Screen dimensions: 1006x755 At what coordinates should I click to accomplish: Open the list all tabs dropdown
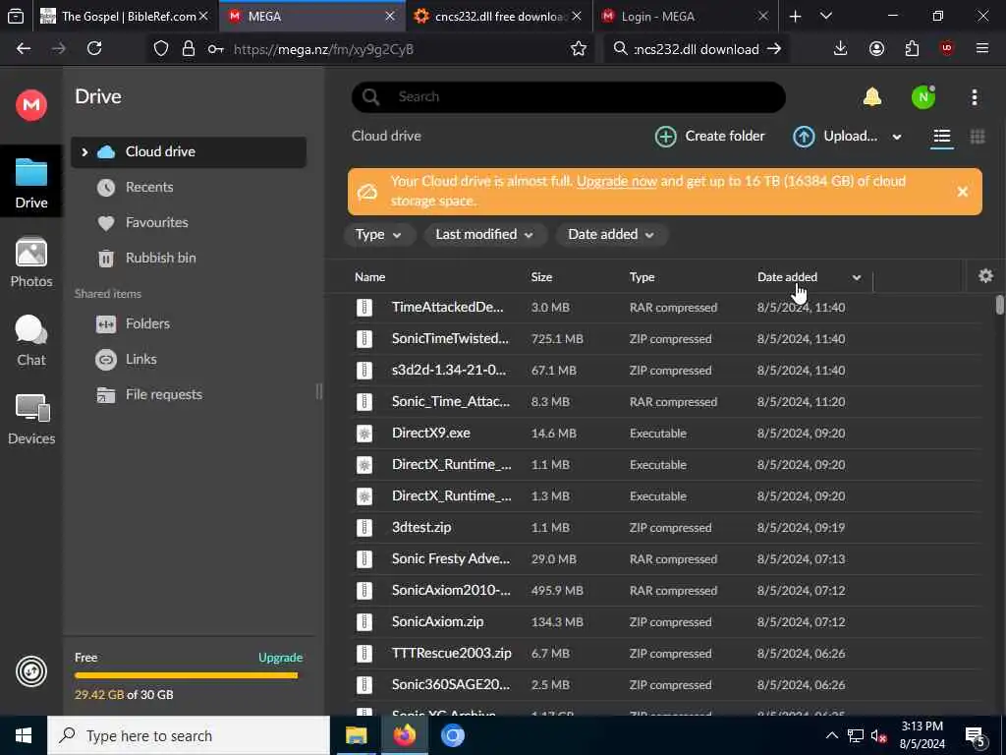(825, 16)
